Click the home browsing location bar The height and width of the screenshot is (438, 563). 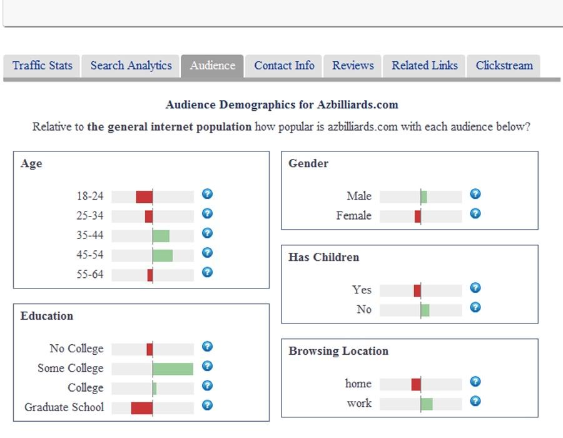point(421,385)
